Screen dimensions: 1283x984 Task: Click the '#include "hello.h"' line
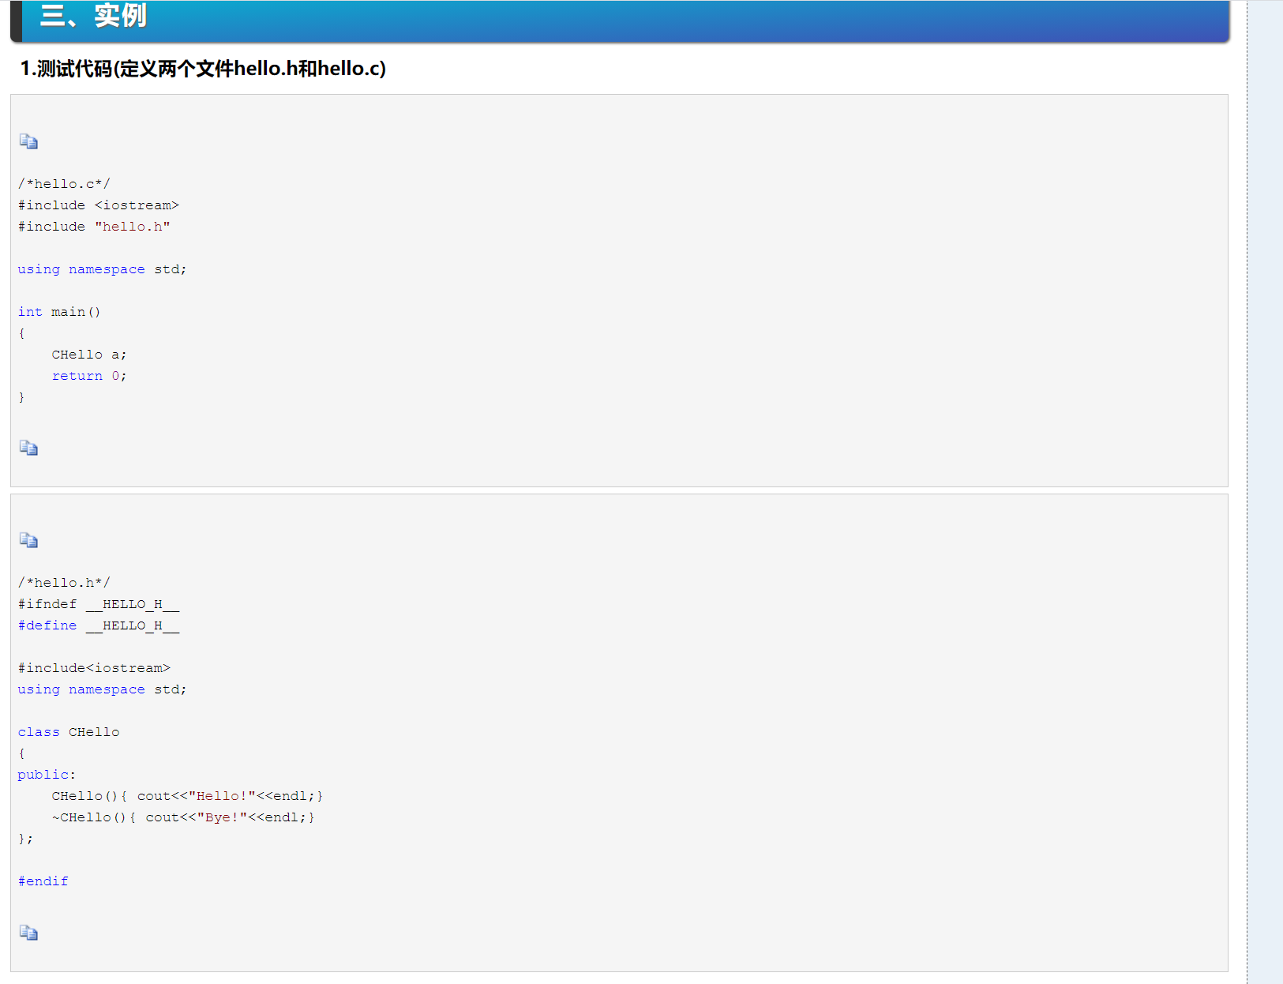point(94,227)
